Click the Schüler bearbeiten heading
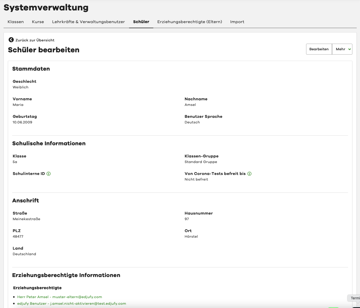The image size is (360, 308). 43,50
